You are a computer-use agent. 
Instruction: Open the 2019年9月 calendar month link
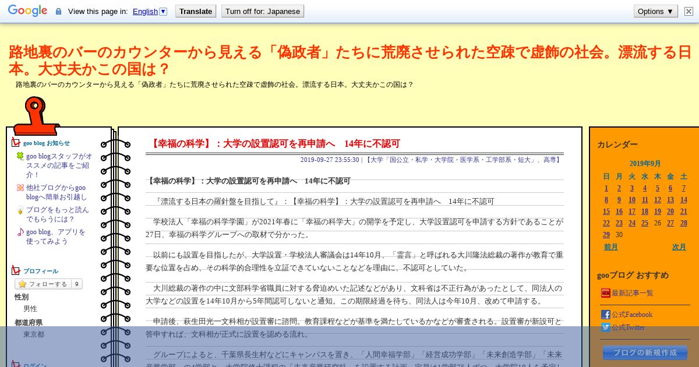pyautogui.click(x=645, y=164)
